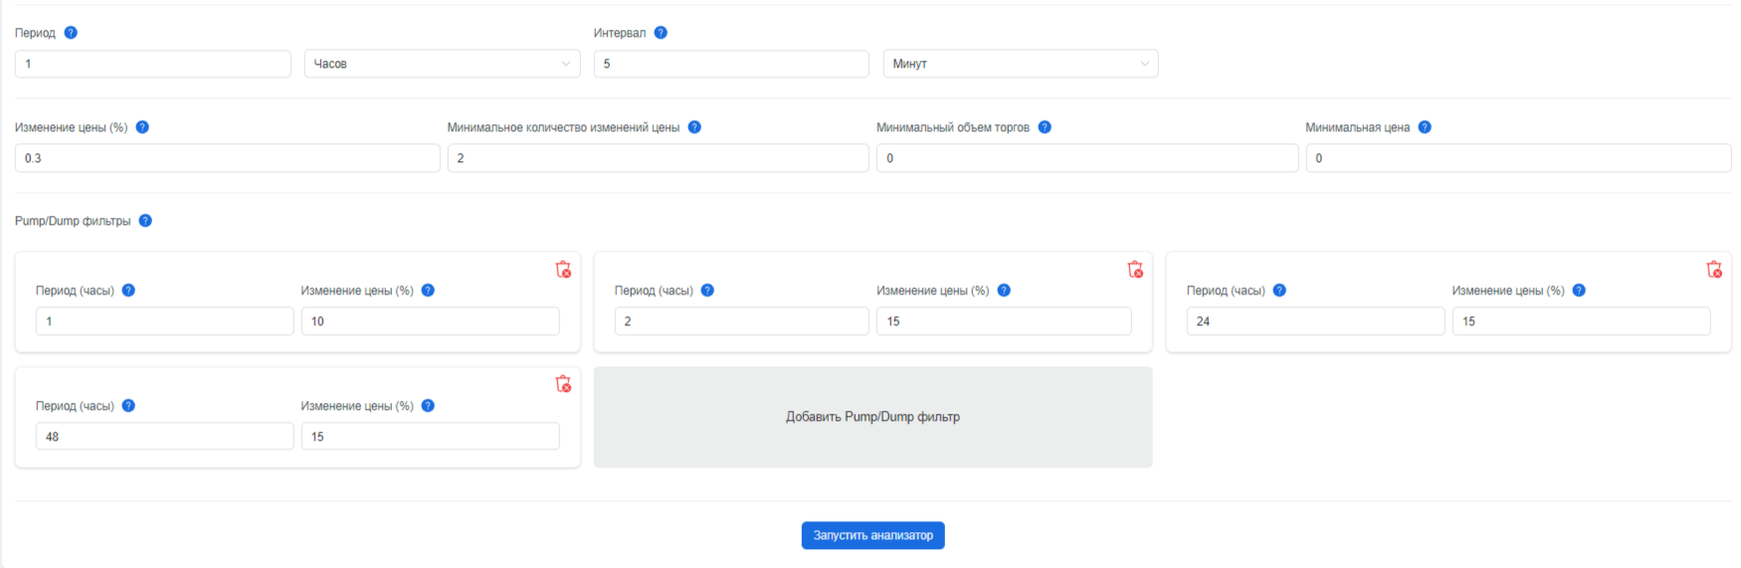Click Запустить анализатор button

(873, 535)
